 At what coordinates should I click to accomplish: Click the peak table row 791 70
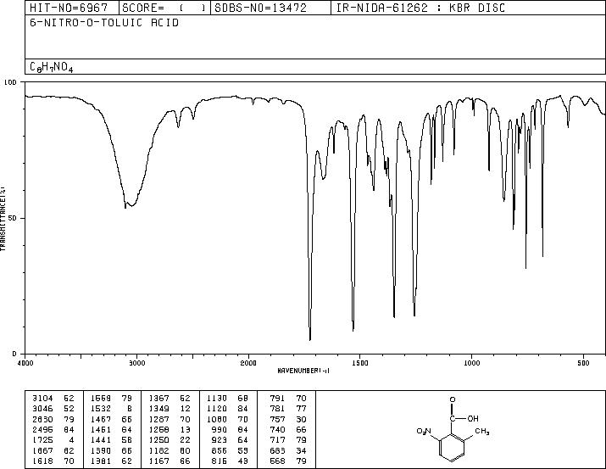(288, 398)
